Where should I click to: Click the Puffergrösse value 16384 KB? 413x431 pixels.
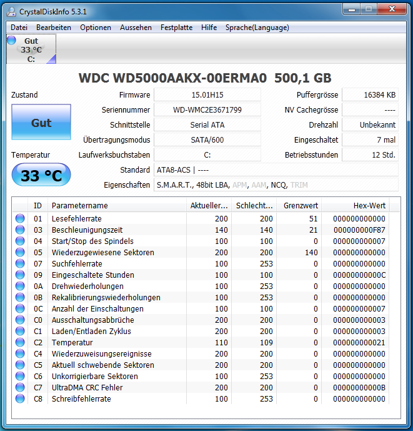click(x=370, y=95)
